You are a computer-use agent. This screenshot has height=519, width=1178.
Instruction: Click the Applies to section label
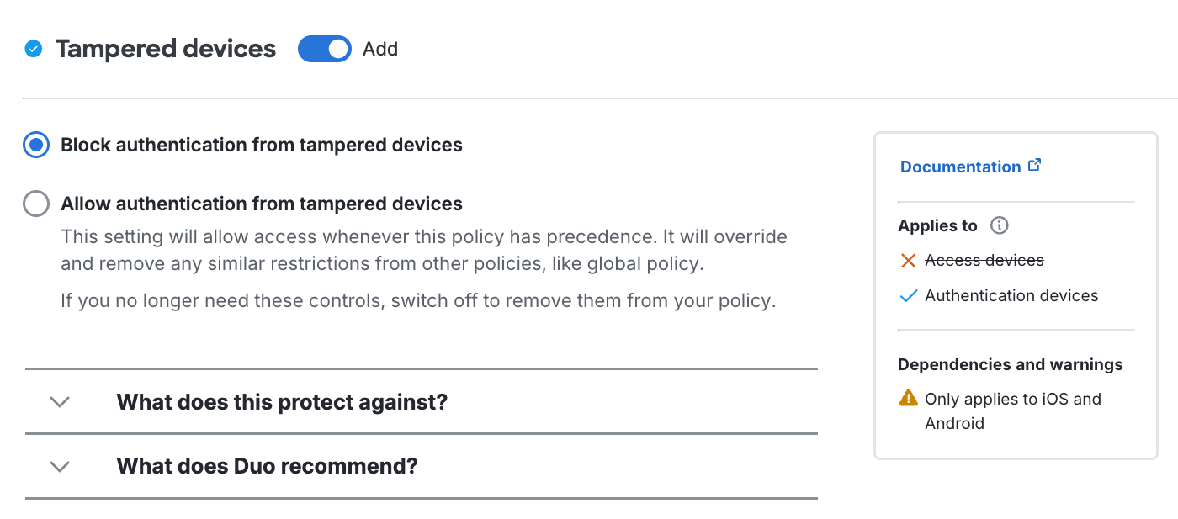(937, 225)
